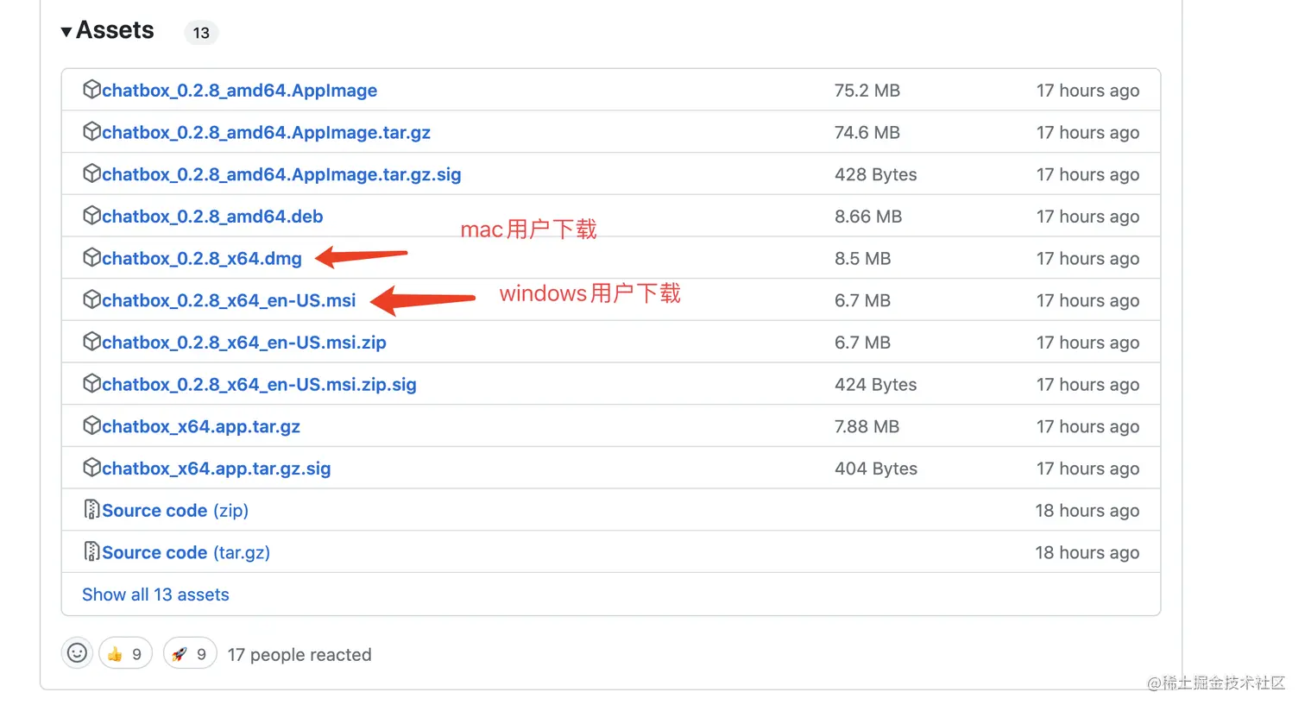This screenshot has height=711, width=1305.
Task: Click package icon beside chatbox_0.2.8_amd64.deb
Action: pyautogui.click(x=91, y=215)
